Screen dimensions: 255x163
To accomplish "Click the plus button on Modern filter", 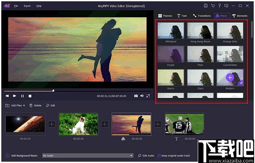I will [230, 77].
